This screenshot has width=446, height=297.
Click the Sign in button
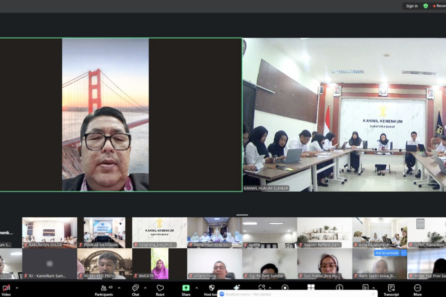click(x=412, y=6)
